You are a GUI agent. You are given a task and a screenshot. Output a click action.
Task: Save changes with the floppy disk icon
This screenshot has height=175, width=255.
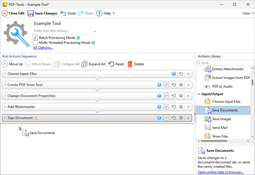click(42, 13)
